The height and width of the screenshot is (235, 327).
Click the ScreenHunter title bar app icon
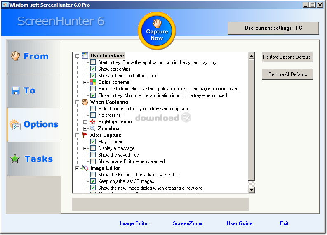pos(5,5)
